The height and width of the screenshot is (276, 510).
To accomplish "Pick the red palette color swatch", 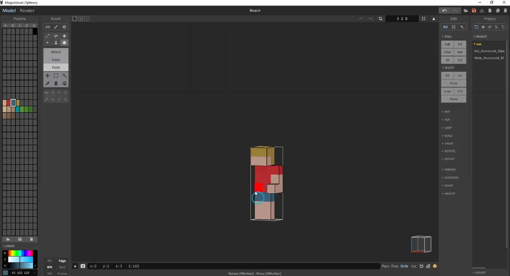I will click(x=8, y=103).
